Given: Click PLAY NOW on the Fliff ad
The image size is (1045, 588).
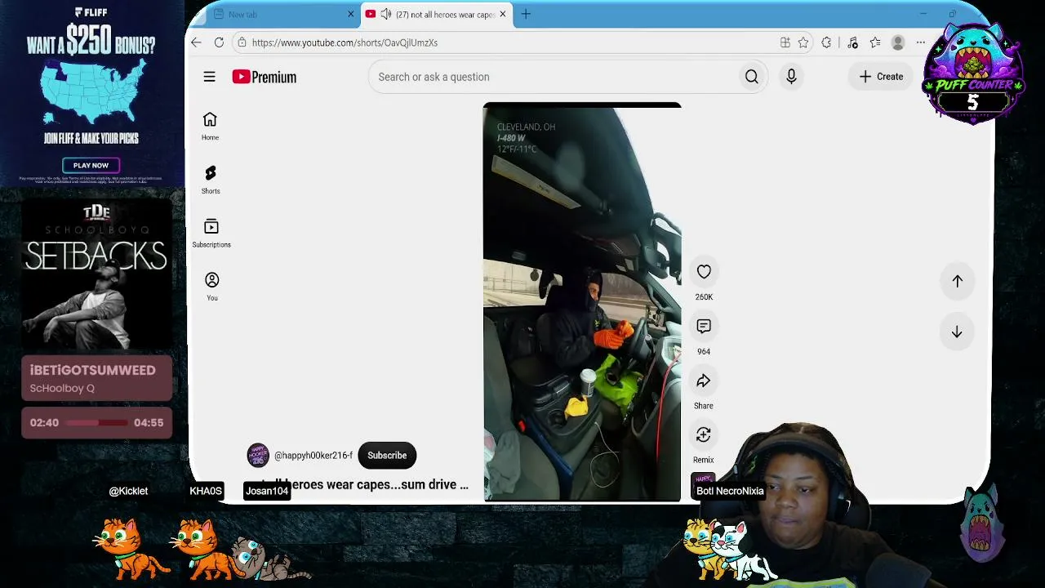Looking at the screenshot, I should pos(91,165).
